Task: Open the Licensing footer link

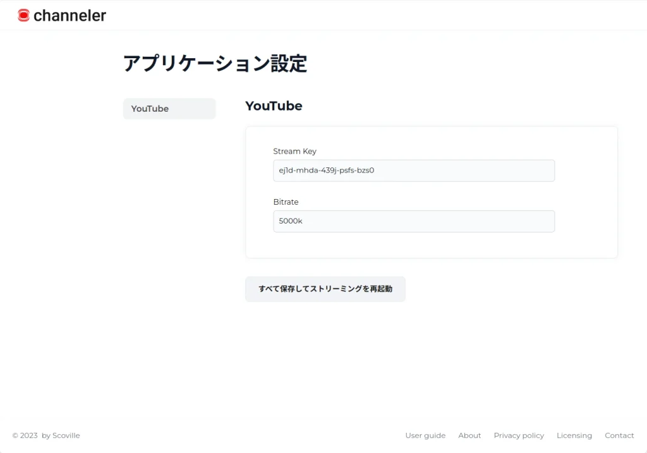Action: (x=574, y=435)
